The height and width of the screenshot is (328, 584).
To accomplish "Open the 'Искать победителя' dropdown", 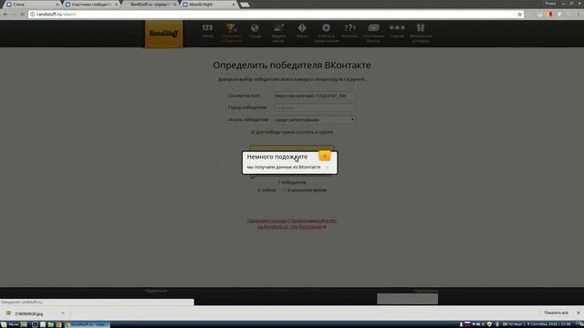I will [x=314, y=119].
